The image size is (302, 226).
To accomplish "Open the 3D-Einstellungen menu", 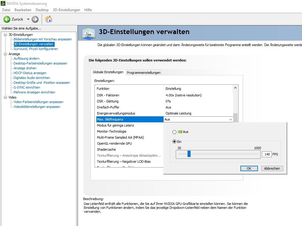I will pos(66,10).
